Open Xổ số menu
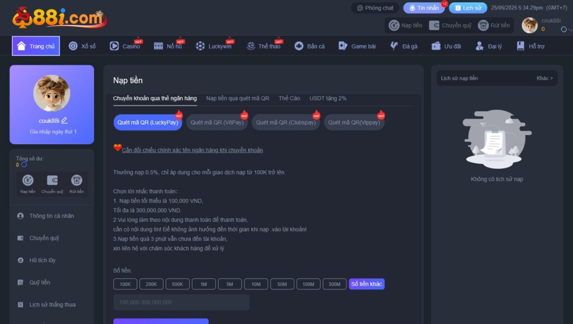 (x=82, y=46)
